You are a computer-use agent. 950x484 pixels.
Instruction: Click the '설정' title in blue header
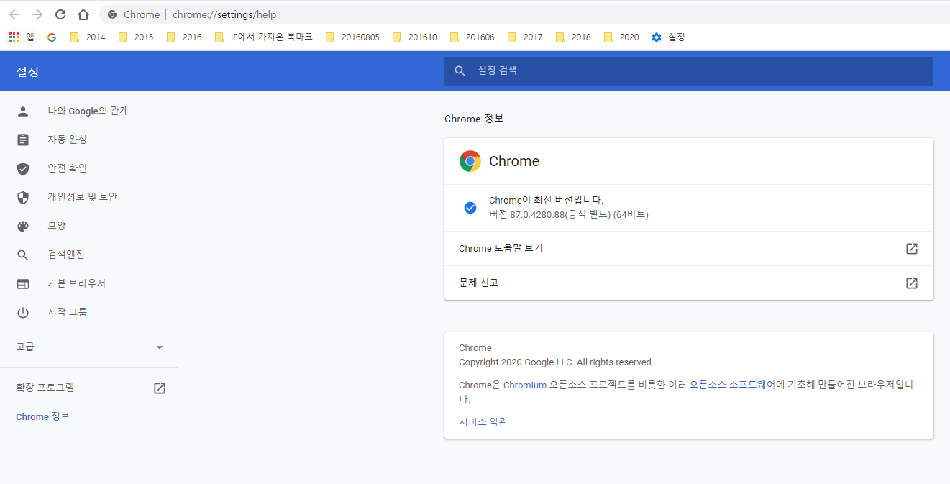pos(27,72)
